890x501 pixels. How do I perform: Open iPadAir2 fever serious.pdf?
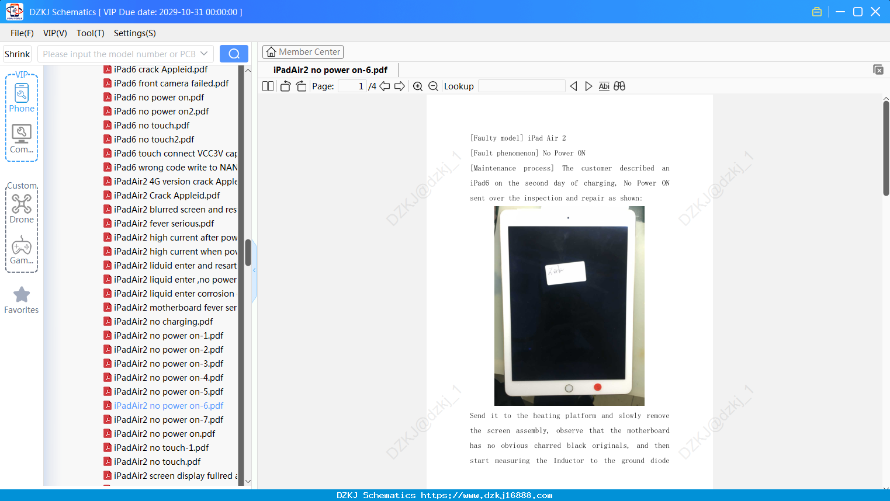tap(164, 224)
